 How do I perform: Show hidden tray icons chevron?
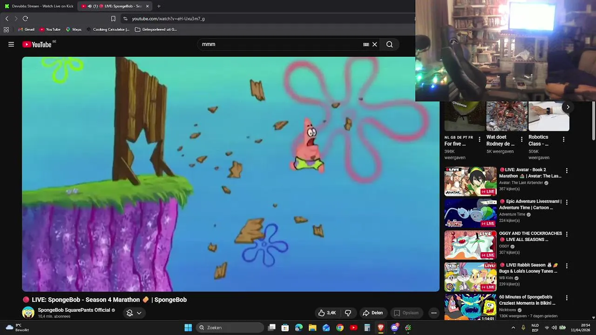(513, 328)
